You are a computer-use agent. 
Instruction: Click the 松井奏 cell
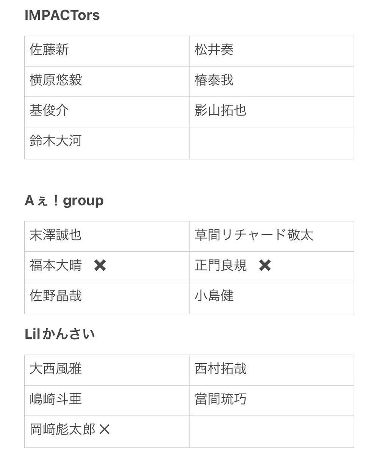point(272,51)
